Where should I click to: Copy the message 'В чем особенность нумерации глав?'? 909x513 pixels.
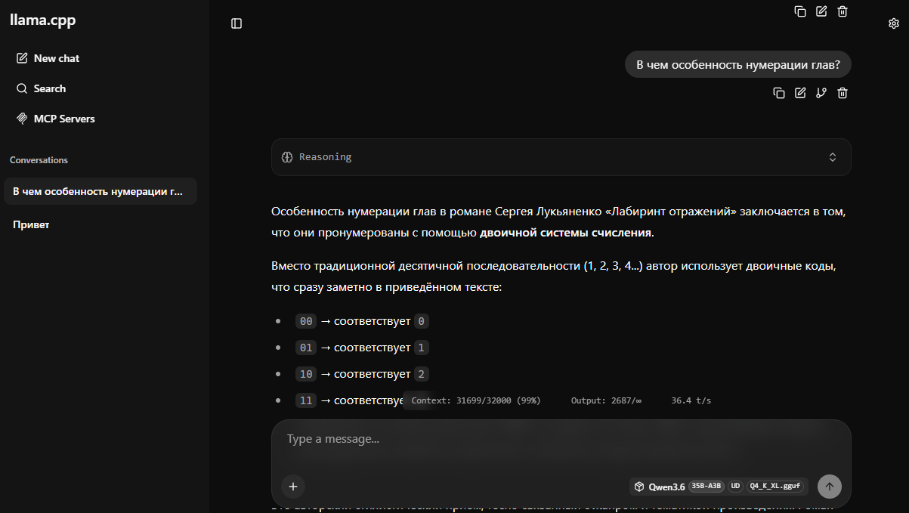779,93
